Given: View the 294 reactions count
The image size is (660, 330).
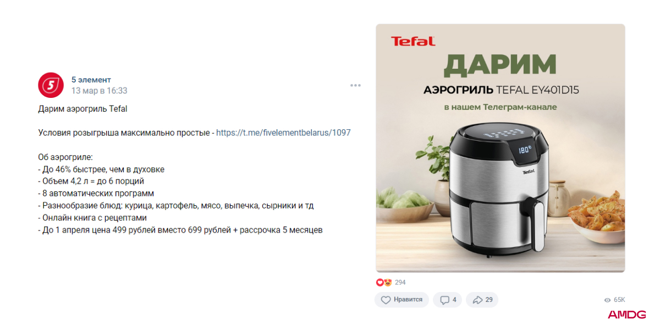Looking at the screenshot, I should pos(400,283).
